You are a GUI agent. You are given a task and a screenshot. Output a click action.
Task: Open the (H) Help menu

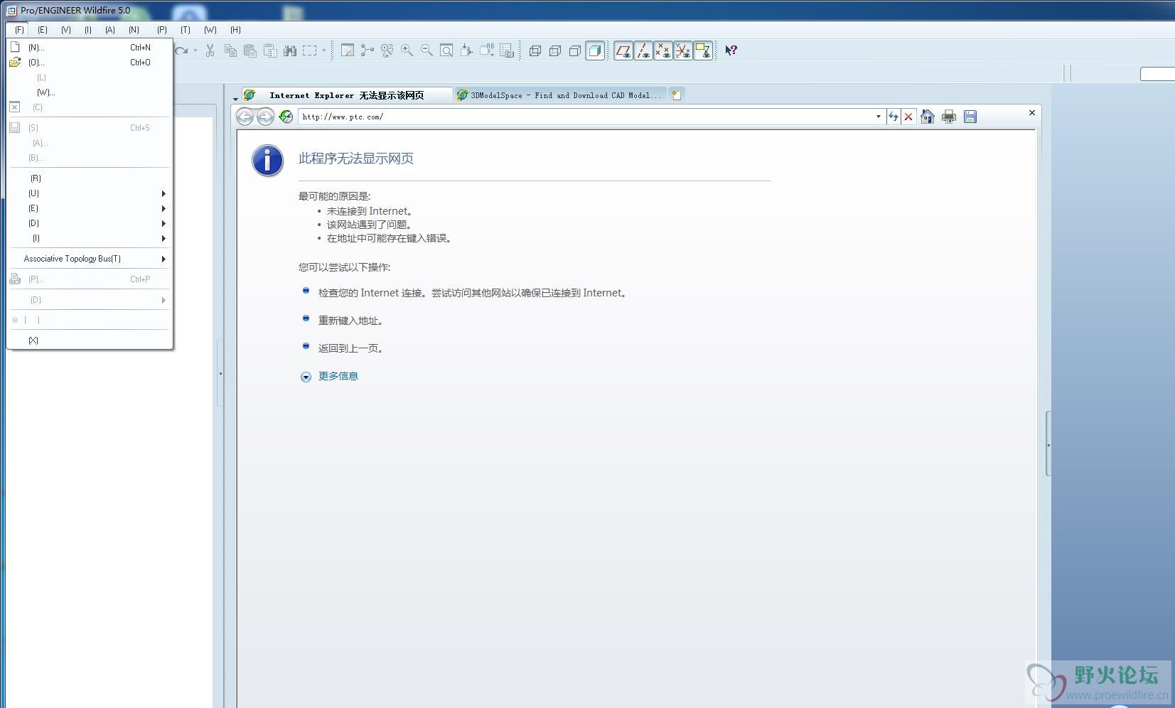click(236, 30)
